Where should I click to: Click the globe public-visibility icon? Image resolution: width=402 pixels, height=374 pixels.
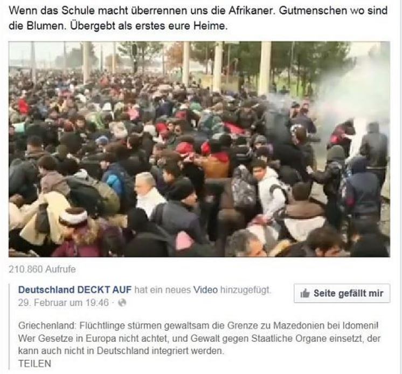122,303
